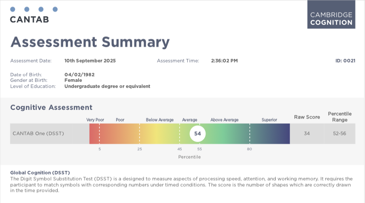
Task: Click the Gender at Birth: label
Action: click(29, 80)
